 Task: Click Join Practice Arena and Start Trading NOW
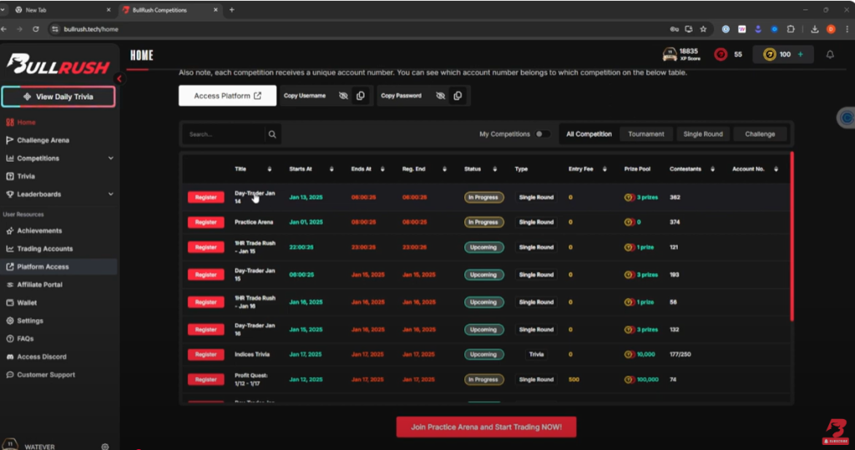click(486, 427)
